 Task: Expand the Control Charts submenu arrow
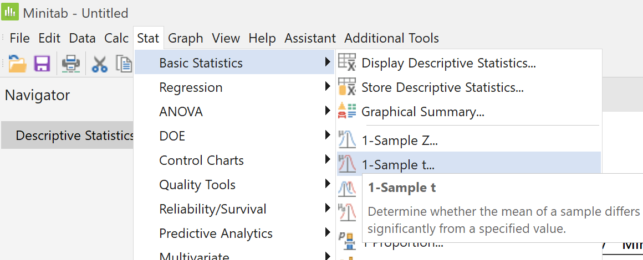(327, 159)
